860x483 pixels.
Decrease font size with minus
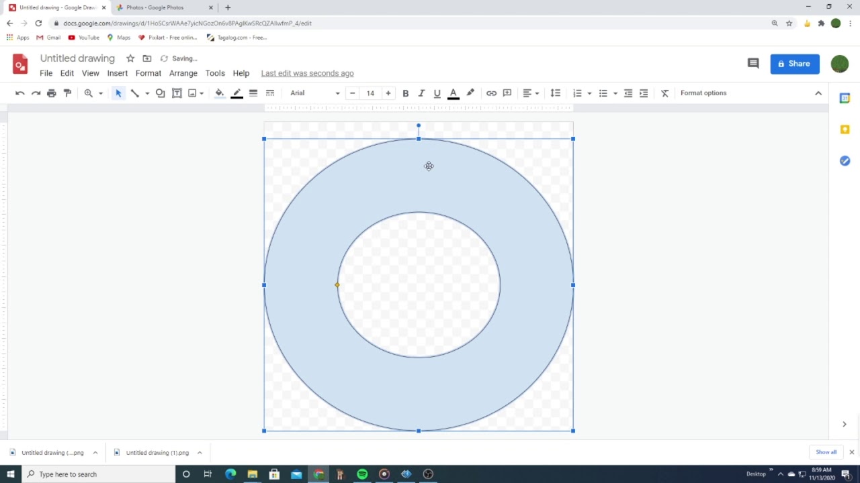point(353,93)
